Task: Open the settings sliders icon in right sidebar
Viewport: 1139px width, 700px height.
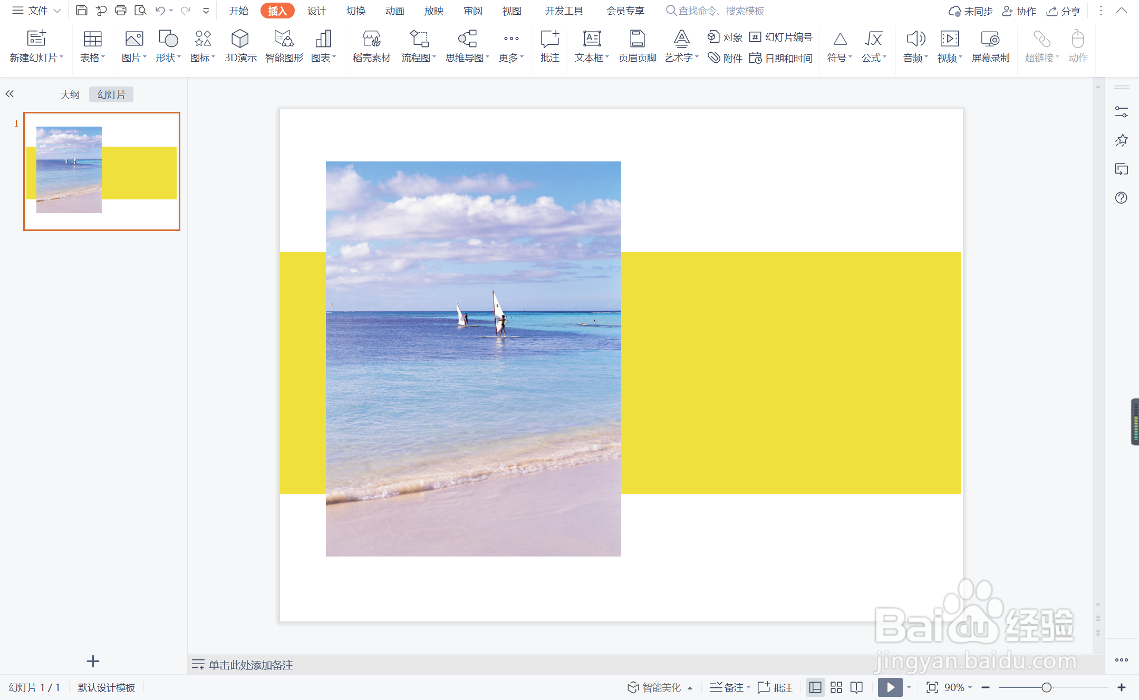Action: tap(1121, 112)
